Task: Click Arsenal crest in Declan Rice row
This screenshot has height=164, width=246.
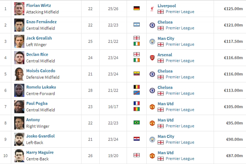Action: tap(152, 58)
